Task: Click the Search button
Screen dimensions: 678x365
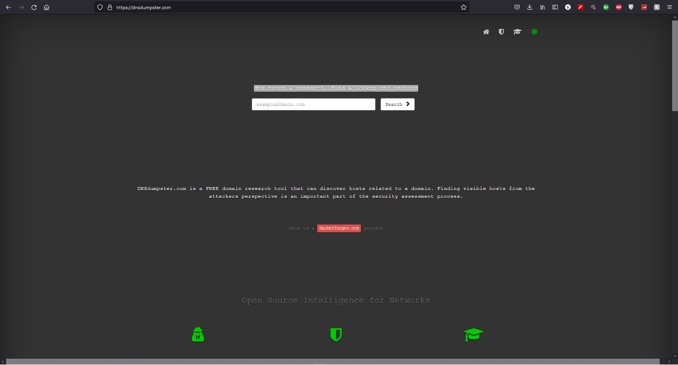Action: pyautogui.click(x=398, y=104)
